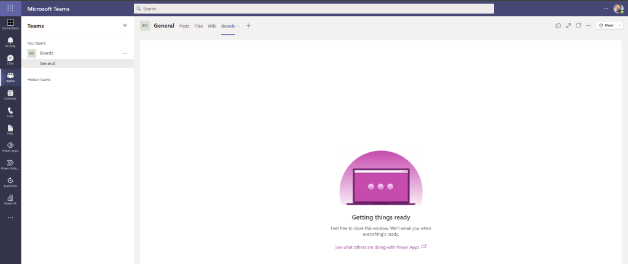Open the Approvals app
628x264 pixels.
[10, 181]
